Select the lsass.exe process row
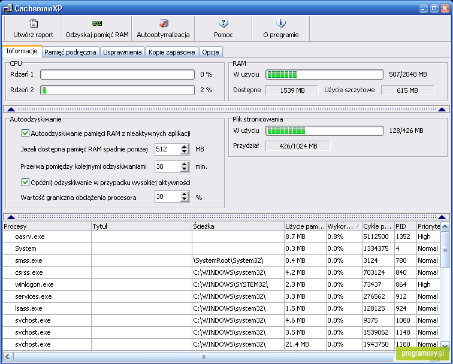This screenshot has width=453, height=364. (x=221, y=308)
